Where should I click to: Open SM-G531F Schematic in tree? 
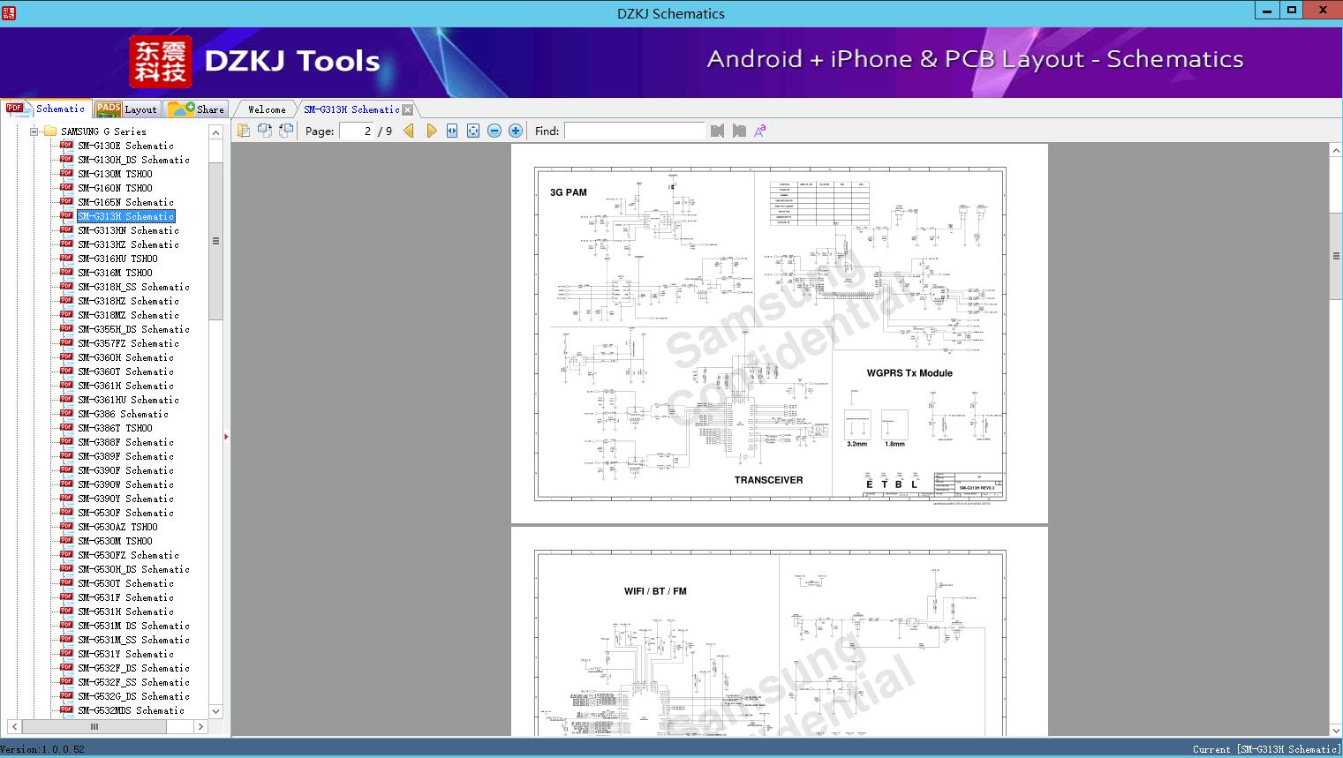point(125,597)
